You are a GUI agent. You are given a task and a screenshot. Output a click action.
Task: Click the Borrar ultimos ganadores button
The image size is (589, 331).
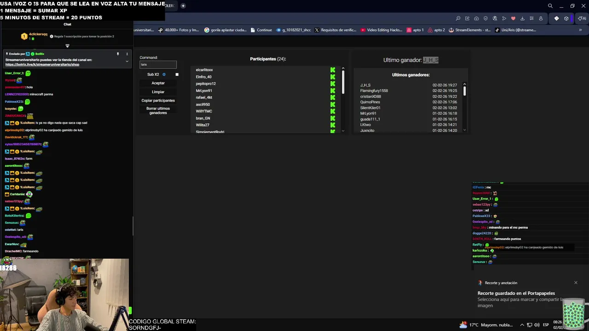pos(158,111)
